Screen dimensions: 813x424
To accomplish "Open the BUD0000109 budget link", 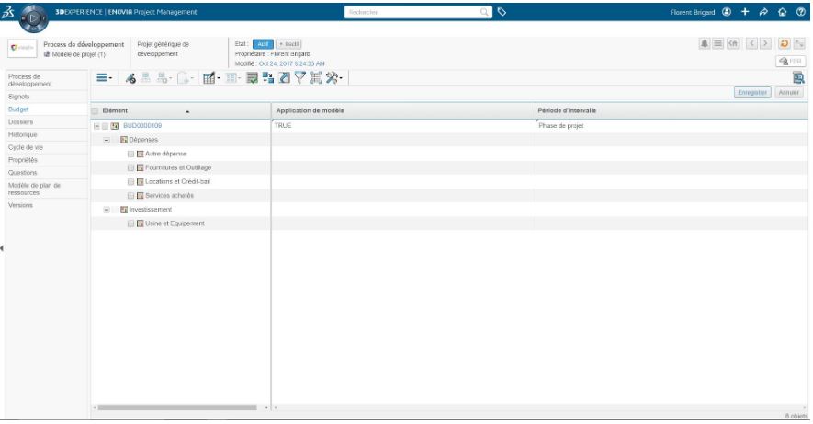I will click(x=142, y=126).
